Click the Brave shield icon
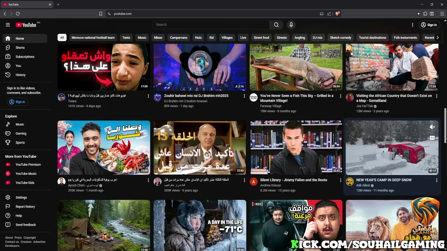The image size is (447, 251). (x=337, y=14)
